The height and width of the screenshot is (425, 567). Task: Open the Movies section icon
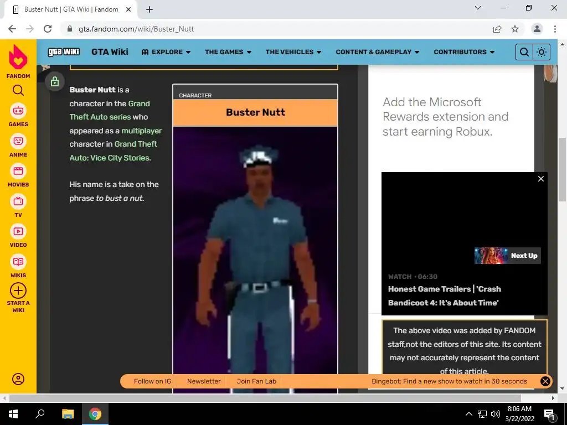18,171
